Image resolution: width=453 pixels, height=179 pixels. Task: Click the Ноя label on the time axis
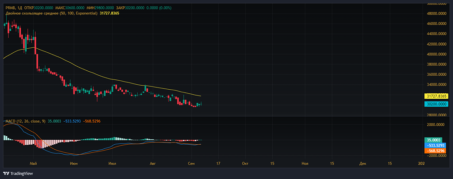click(x=305, y=164)
